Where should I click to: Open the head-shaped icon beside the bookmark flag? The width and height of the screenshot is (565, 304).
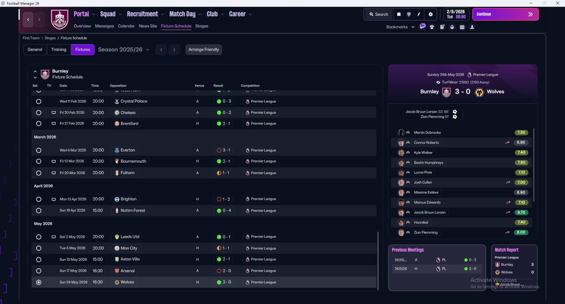[409, 14]
